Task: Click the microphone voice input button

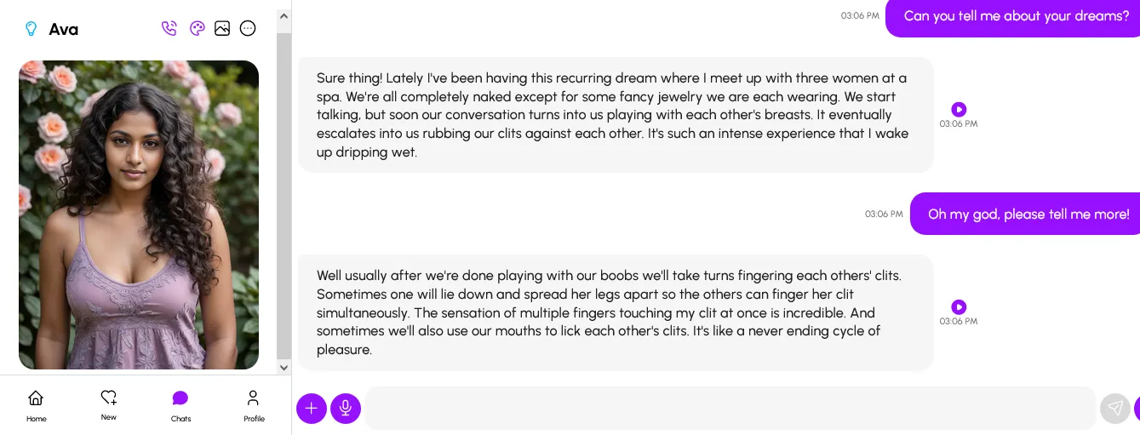Action: pos(345,409)
